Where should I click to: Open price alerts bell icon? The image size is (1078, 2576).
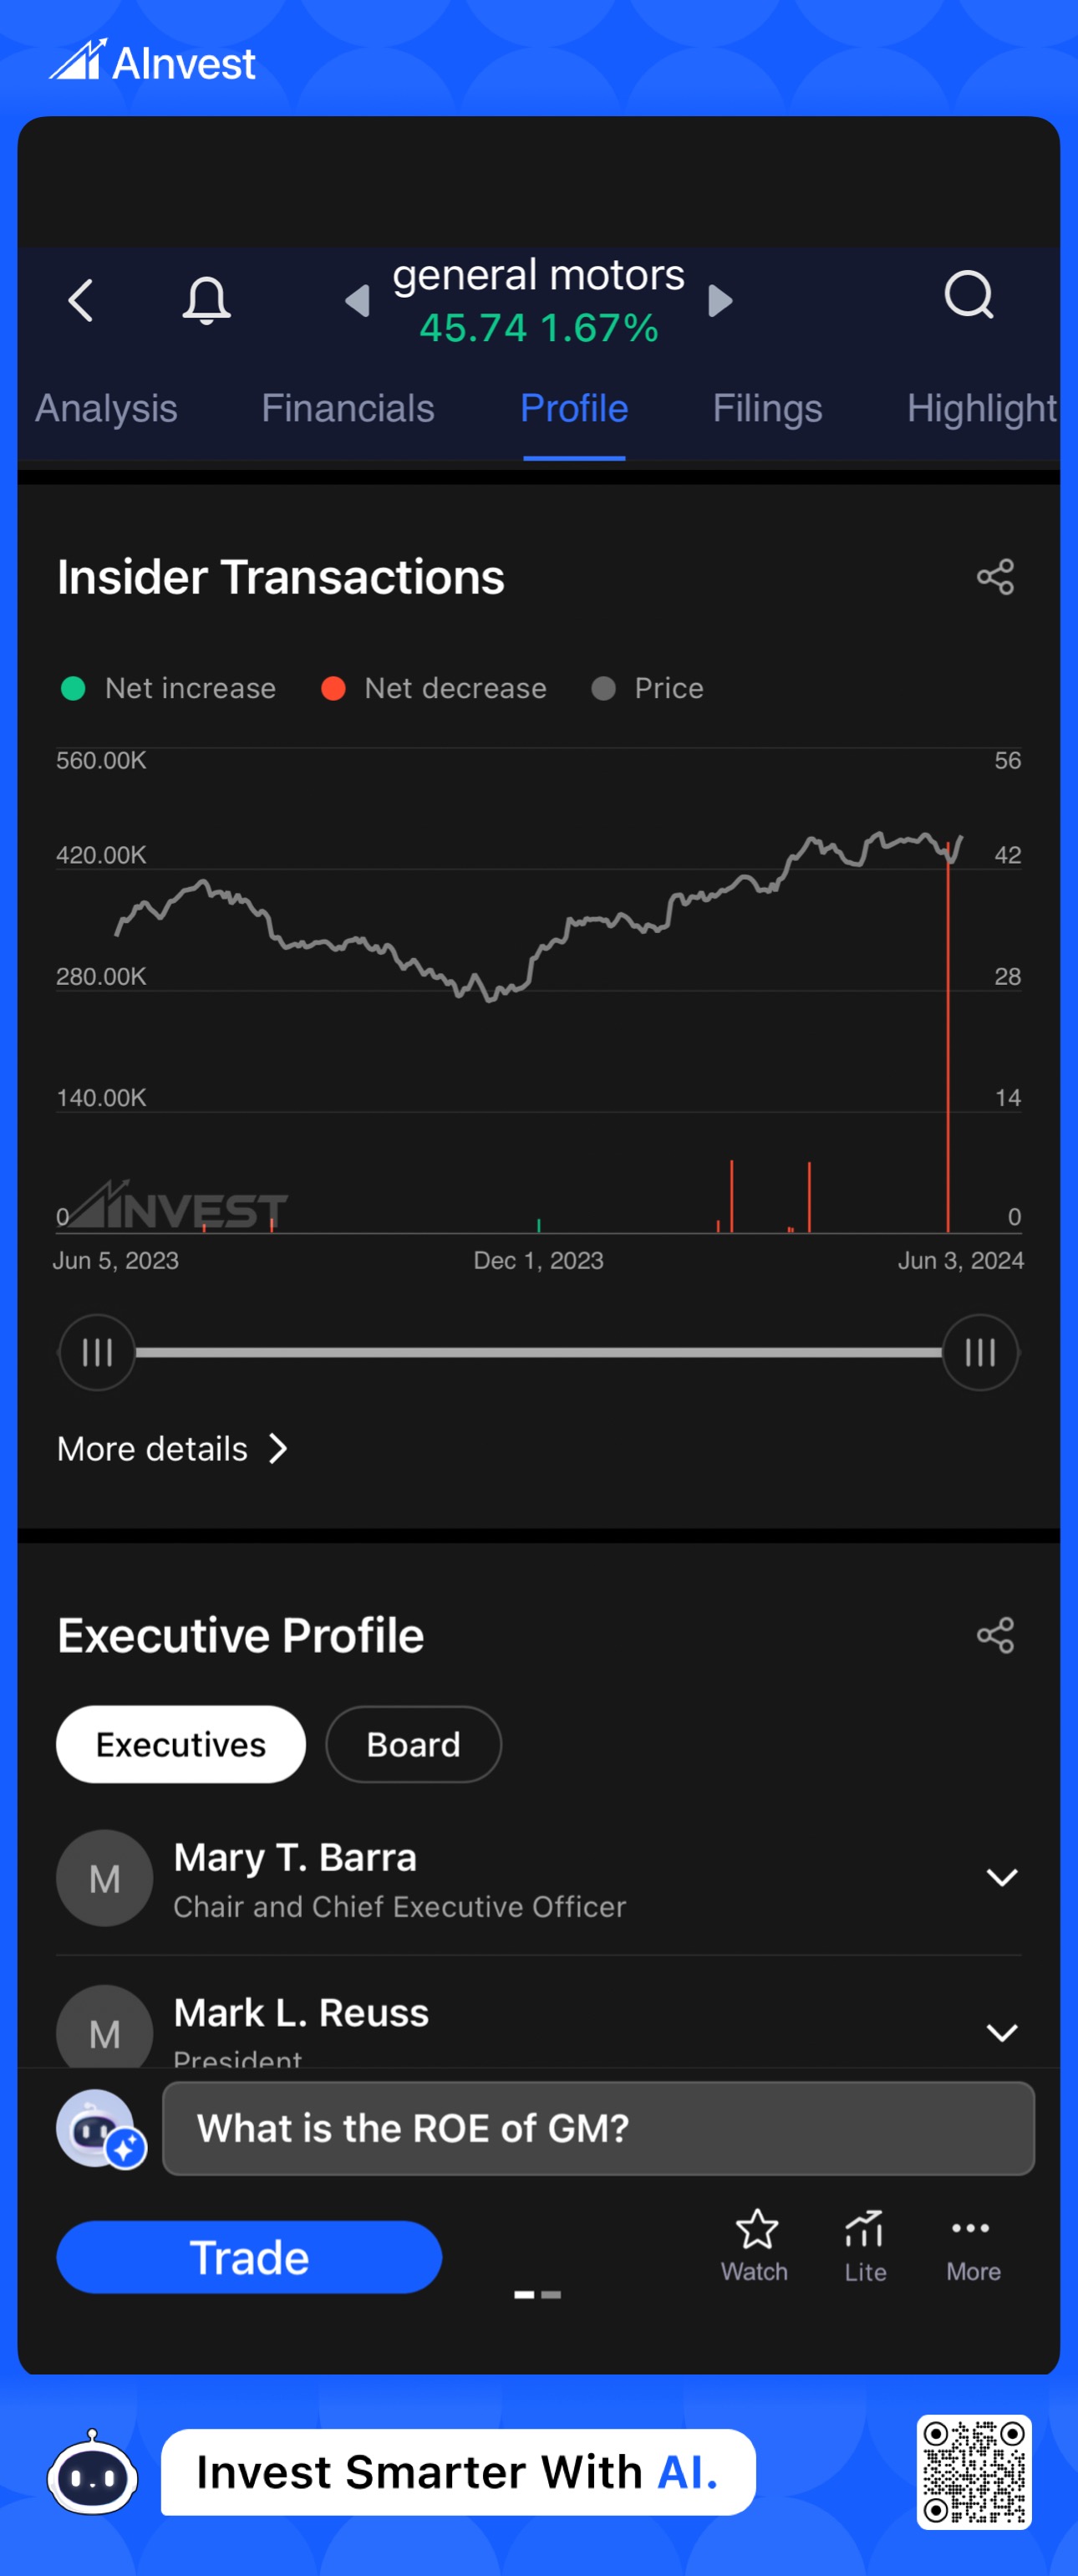206,300
